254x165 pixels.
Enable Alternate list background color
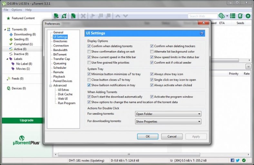pyautogui.click(x=152, y=51)
